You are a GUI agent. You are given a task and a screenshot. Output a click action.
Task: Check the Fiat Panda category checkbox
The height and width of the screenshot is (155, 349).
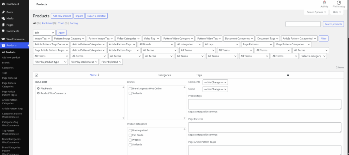[x=130, y=135]
